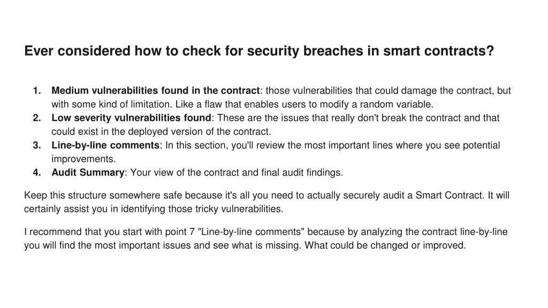Click the quoted text "Line-by-line comments" in last paragraph
This screenshot has width=548, height=308.
(251, 232)
